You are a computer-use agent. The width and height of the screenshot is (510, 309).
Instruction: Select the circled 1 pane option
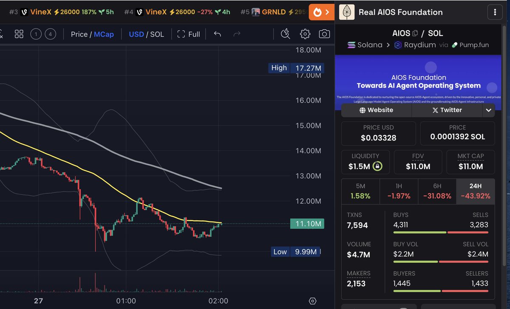tap(36, 34)
